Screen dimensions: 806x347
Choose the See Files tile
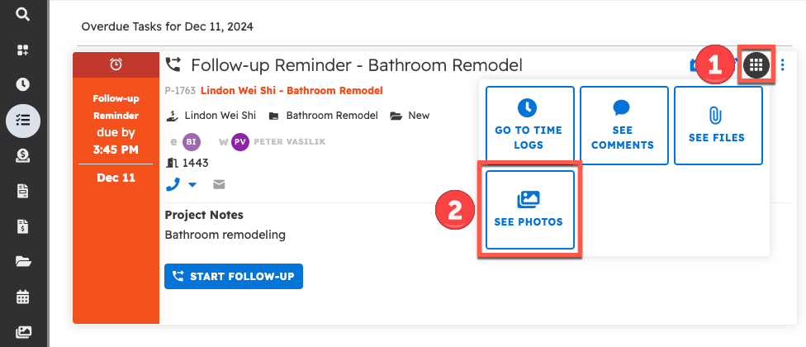[717, 125]
